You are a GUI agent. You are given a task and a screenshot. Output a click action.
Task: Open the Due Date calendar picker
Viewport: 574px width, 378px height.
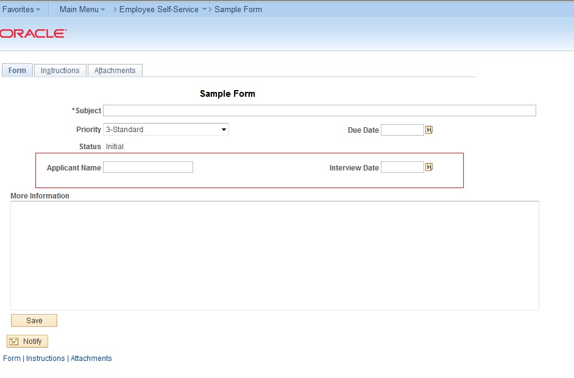tap(428, 130)
